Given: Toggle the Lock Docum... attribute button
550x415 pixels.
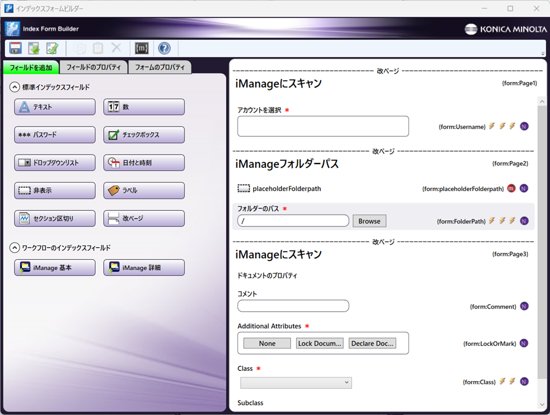Looking at the screenshot, I should tap(319, 343).
